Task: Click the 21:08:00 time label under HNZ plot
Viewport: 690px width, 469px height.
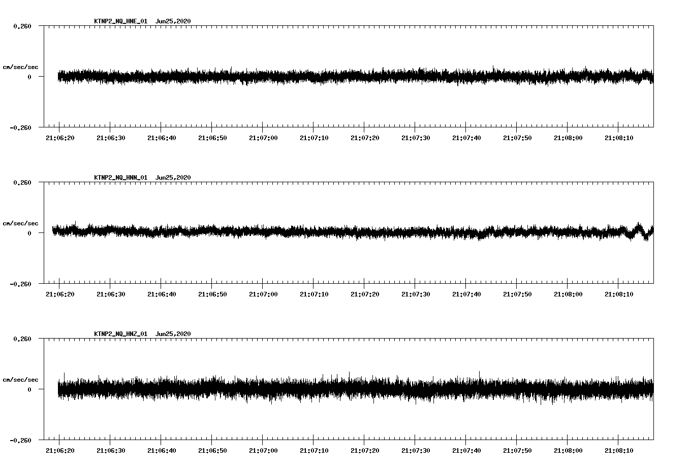Action: [568, 451]
